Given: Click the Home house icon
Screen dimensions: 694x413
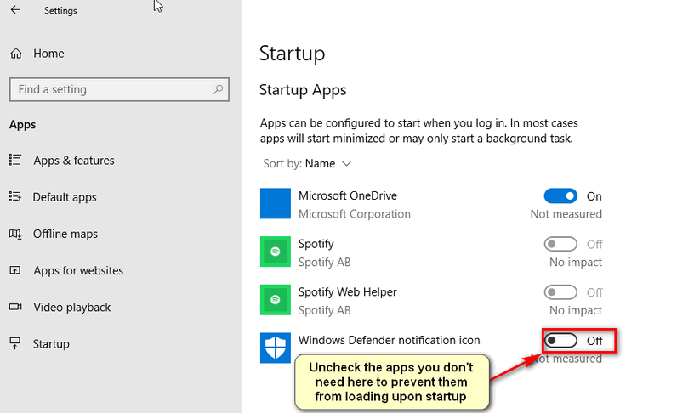Looking at the screenshot, I should click(16, 54).
